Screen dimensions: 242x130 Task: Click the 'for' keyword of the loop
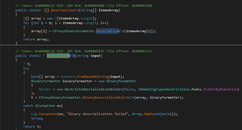pos(26,23)
